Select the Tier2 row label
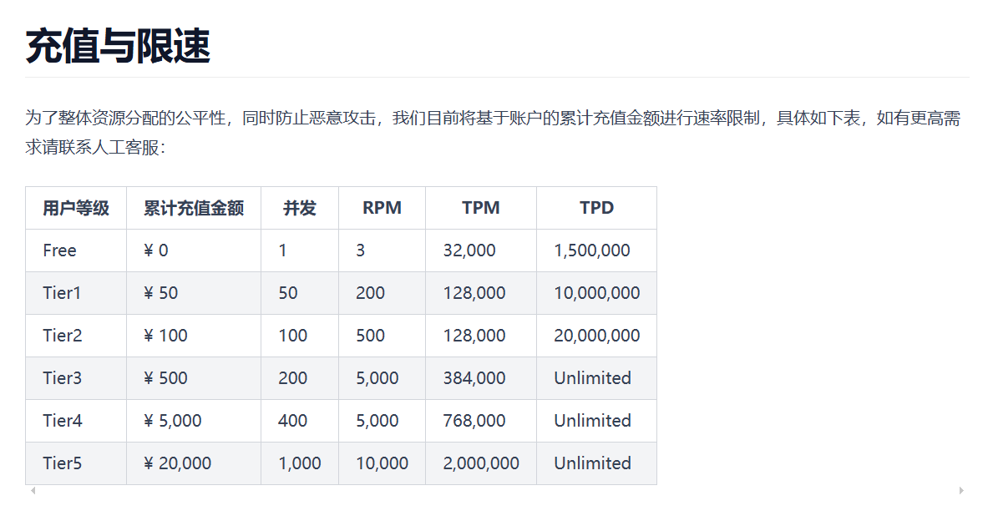 point(63,336)
